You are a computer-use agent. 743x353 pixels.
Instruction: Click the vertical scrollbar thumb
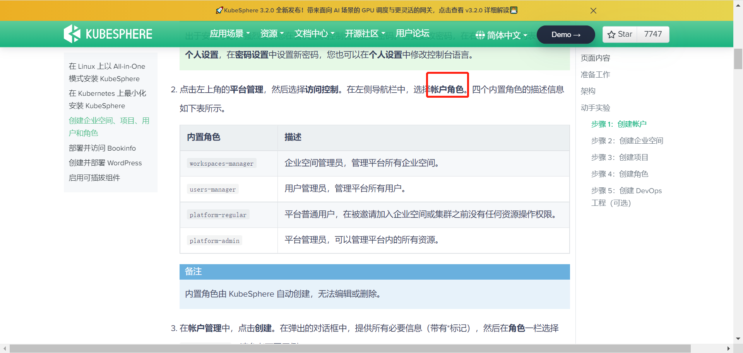(x=738, y=59)
